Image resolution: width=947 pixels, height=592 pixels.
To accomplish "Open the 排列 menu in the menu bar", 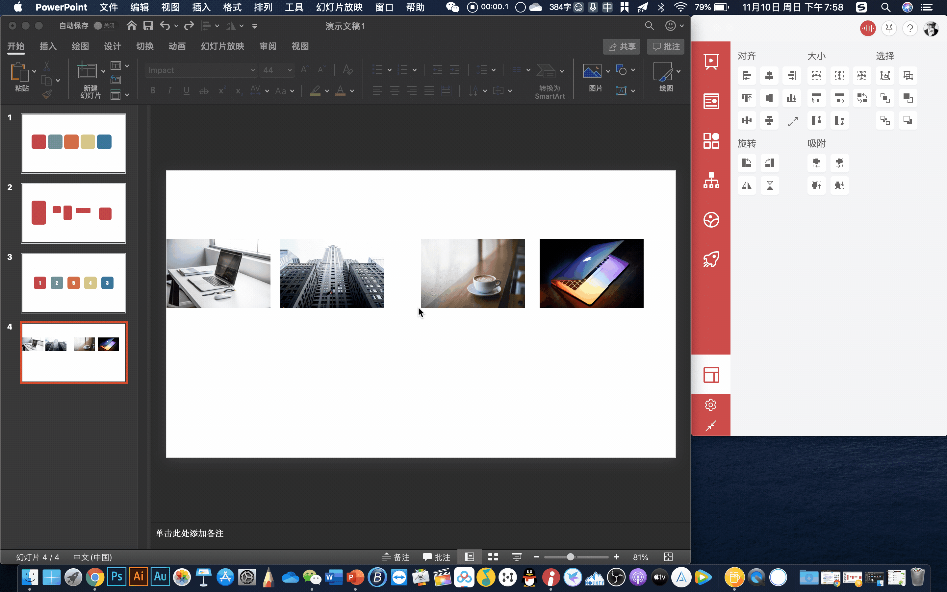I will pos(263,7).
